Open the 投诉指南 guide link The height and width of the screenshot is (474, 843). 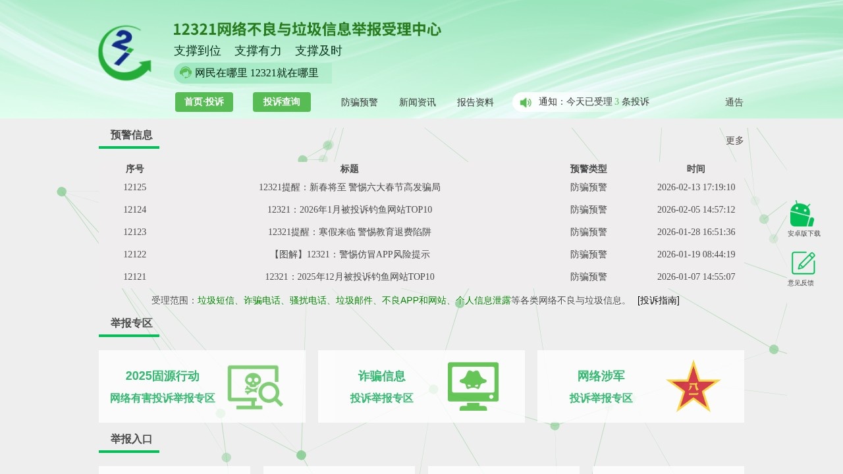657,300
